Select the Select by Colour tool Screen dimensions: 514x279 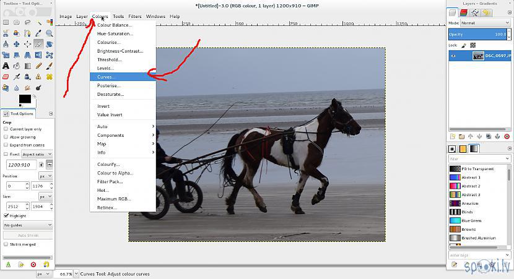[50, 22]
